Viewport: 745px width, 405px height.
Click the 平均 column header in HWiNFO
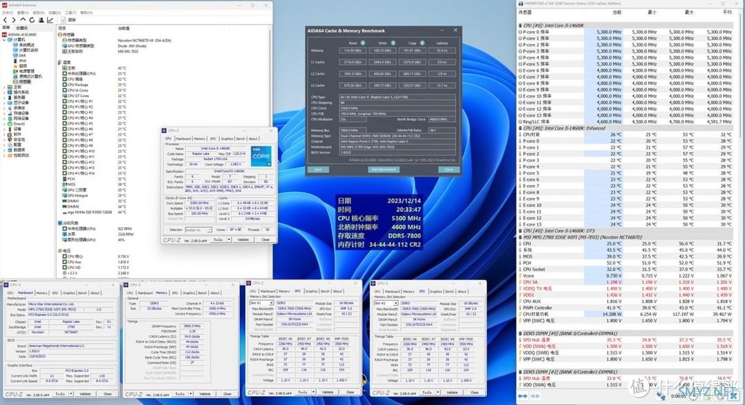pyautogui.click(x=727, y=12)
